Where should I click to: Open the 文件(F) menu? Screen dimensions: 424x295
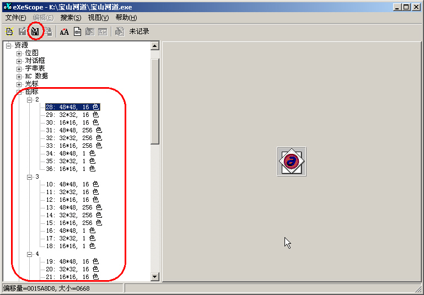[15, 18]
